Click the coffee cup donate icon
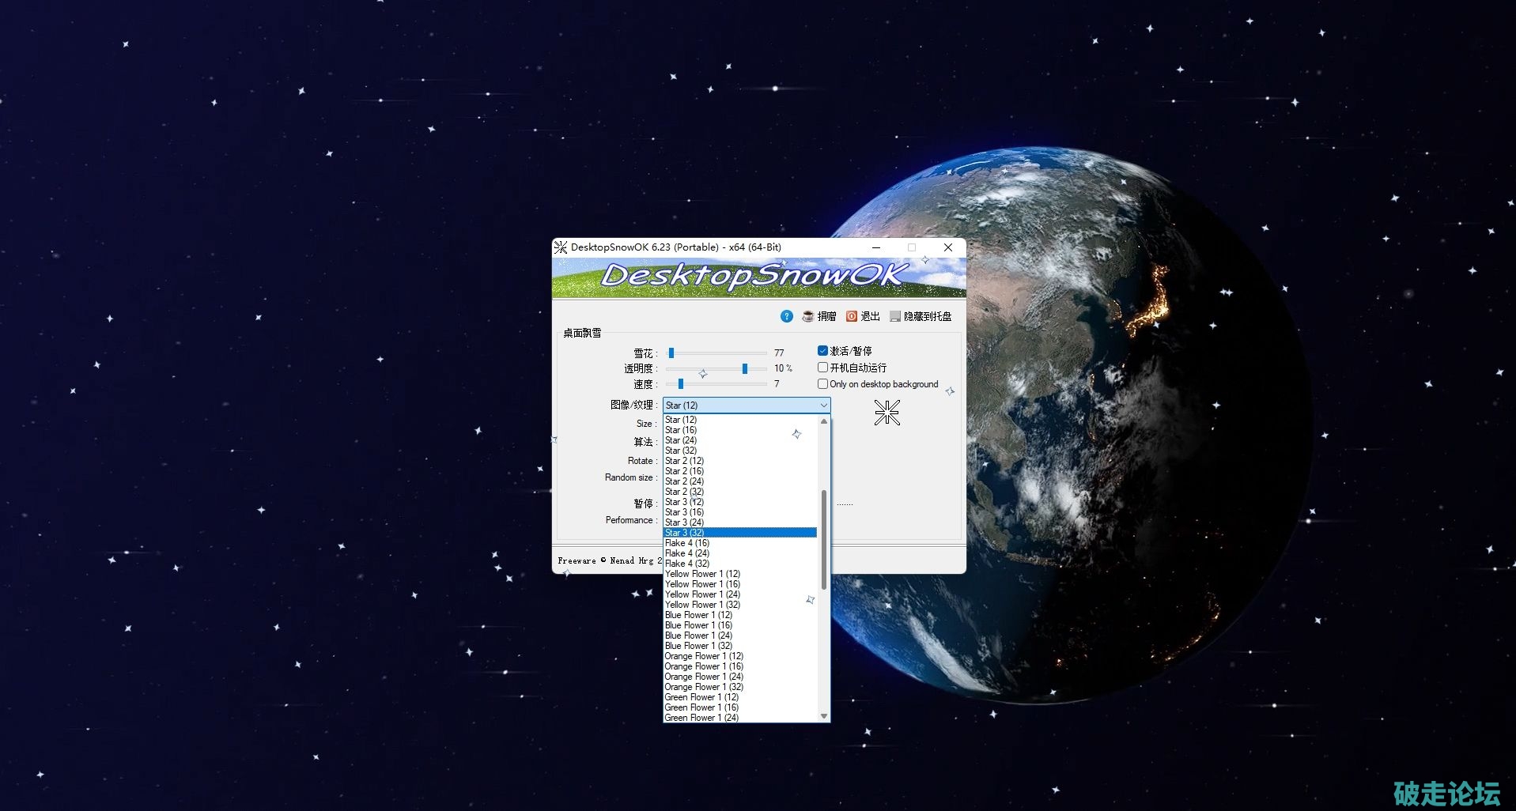The height and width of the screenshot is (811, 1516). click(807, 316)
